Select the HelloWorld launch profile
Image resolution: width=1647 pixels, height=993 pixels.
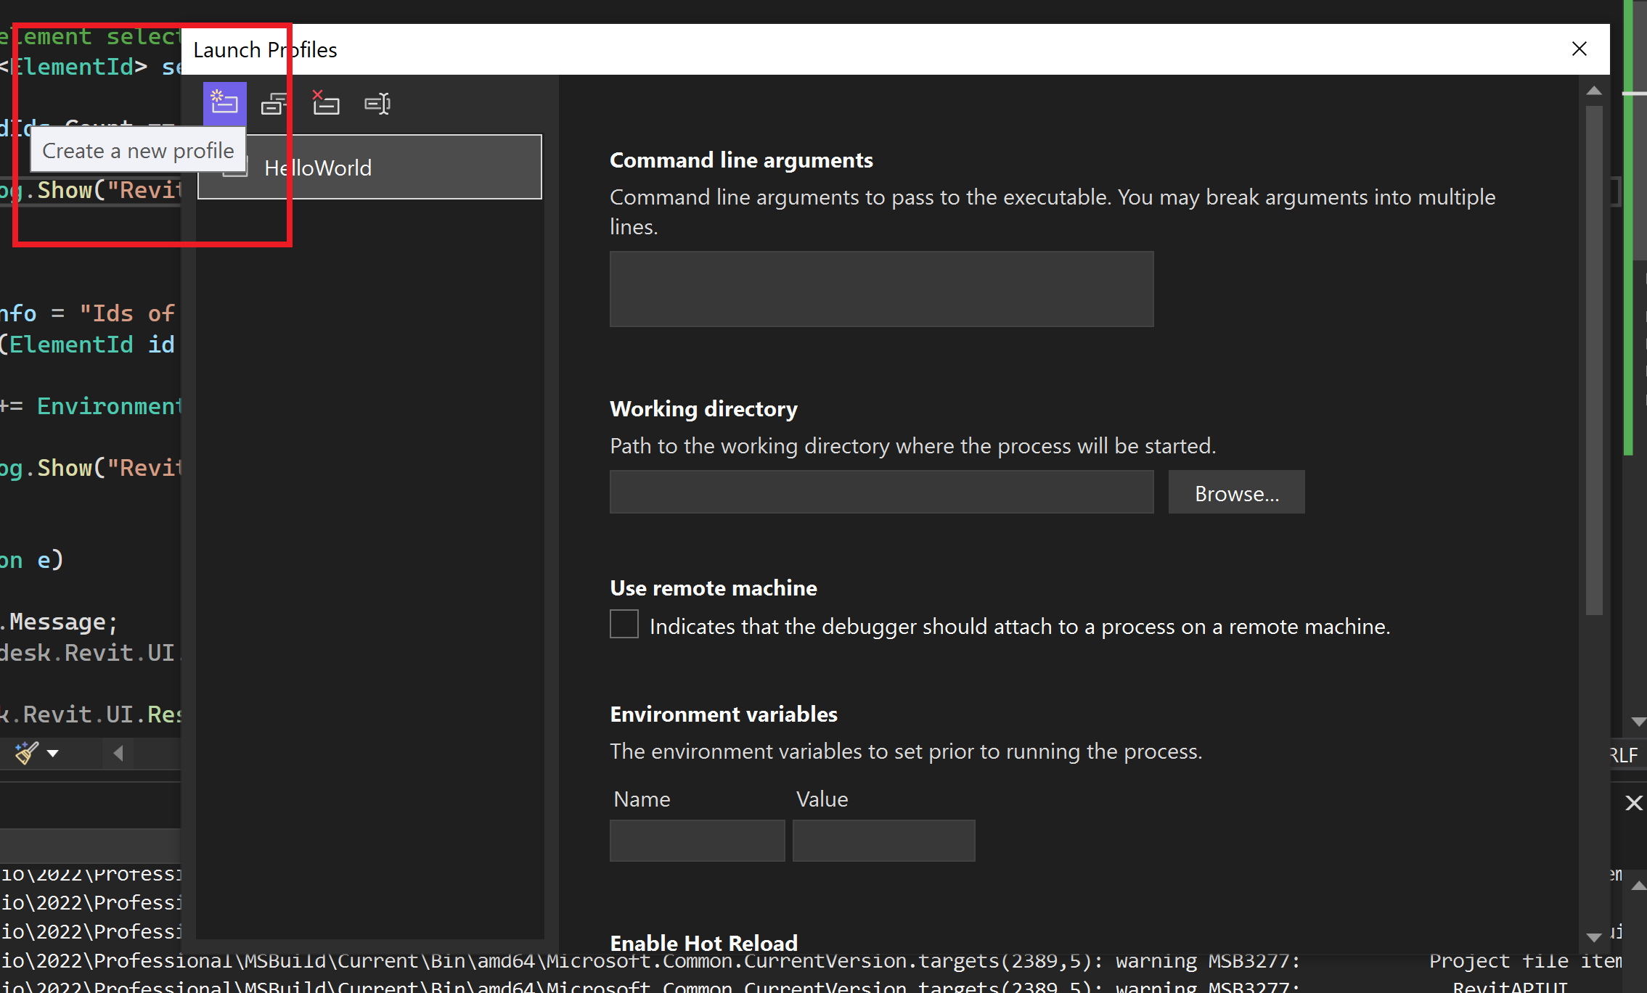(370, 168)
